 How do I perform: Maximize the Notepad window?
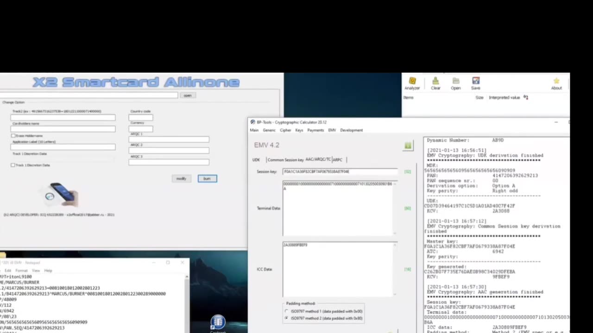click(x=168, y=263)
